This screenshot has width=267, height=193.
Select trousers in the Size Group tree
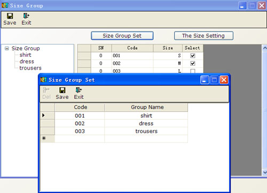[x=30, y=68]
